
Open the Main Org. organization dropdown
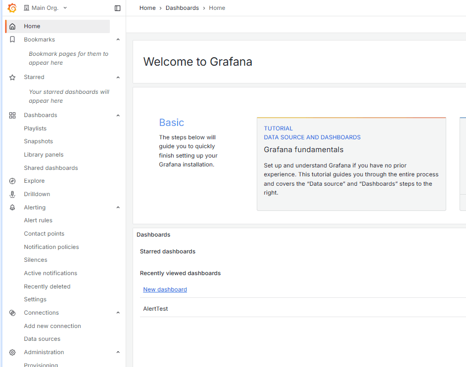[x=46, y=8]
